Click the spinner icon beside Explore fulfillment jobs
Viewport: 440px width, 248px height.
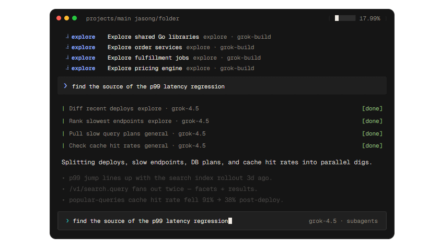(x=67, y=58)
